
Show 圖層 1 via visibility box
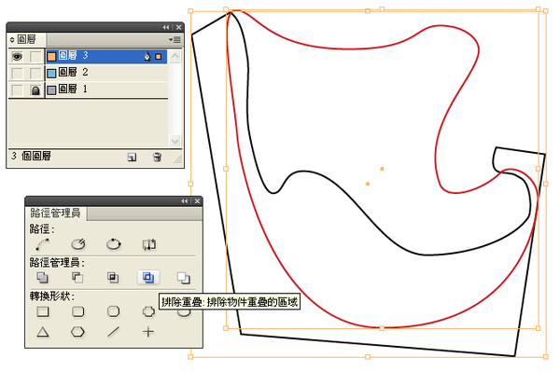(17, 90)
